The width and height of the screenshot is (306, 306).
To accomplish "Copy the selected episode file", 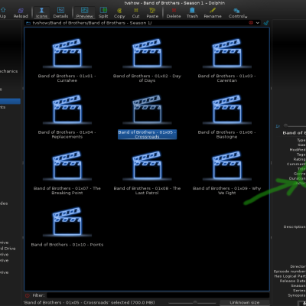I will 119,13.
